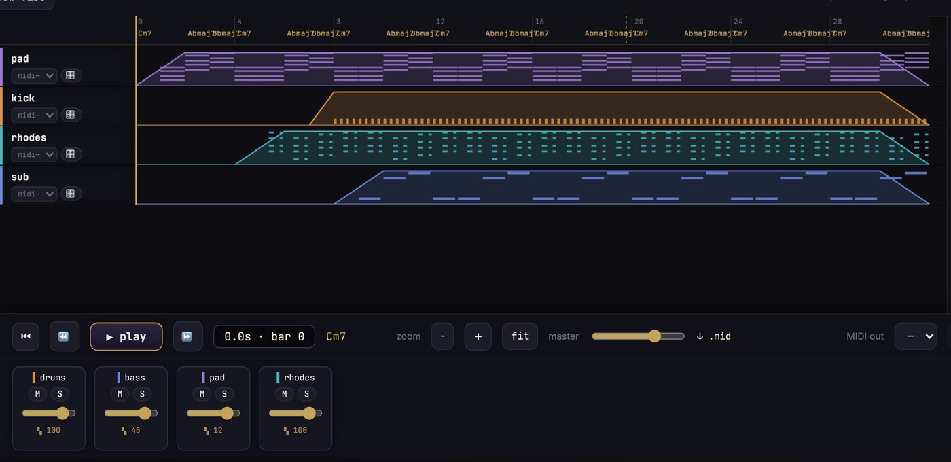951x462 pixels.
Task: Zoom in with the plus button
Action: click(478, 336)
